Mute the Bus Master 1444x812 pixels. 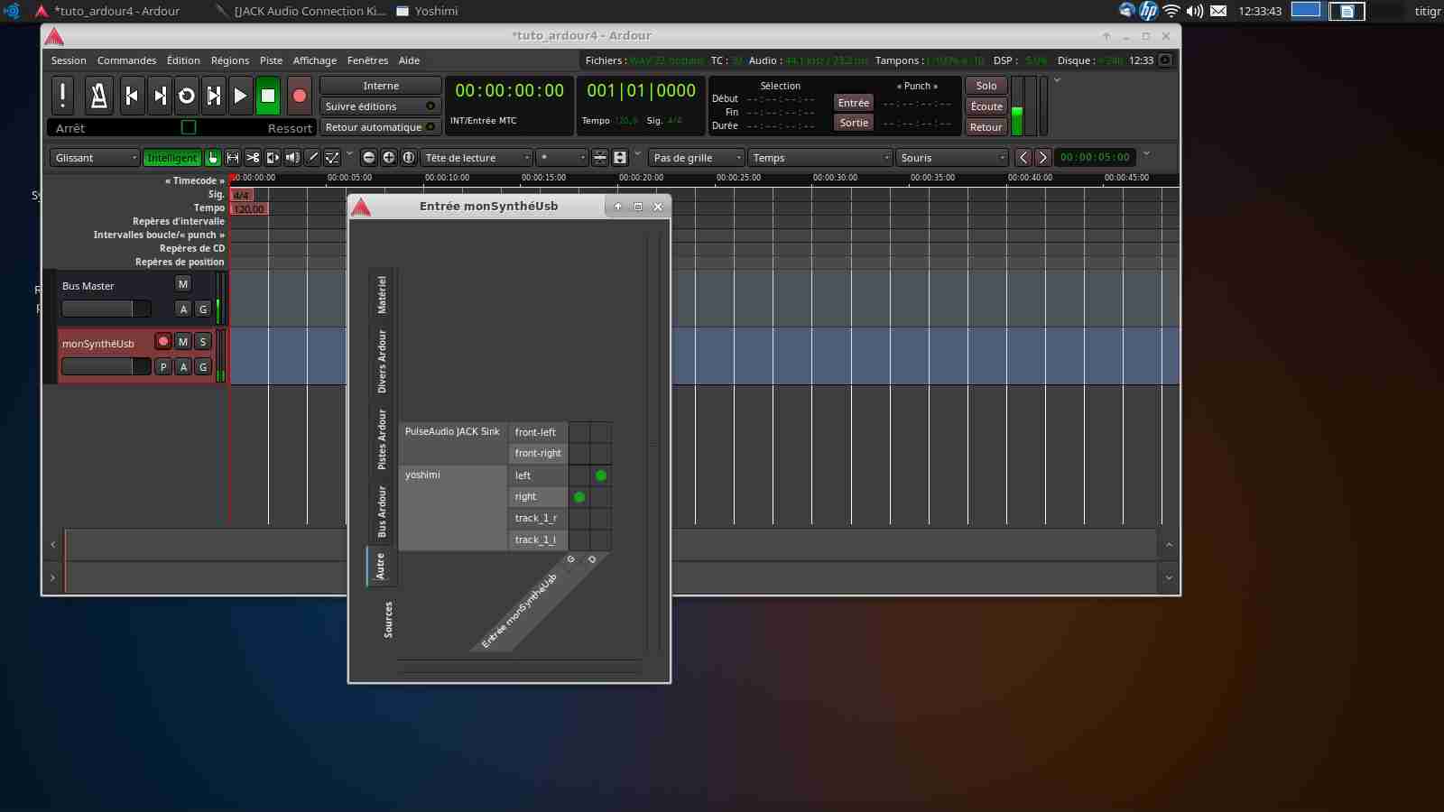coord(183,284)
